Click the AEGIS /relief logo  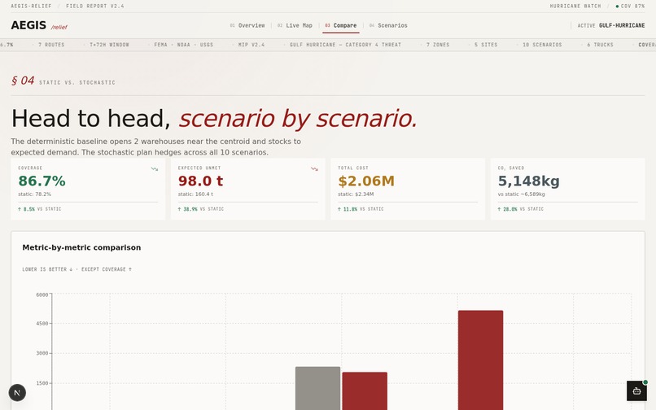[x=39, y=25]
